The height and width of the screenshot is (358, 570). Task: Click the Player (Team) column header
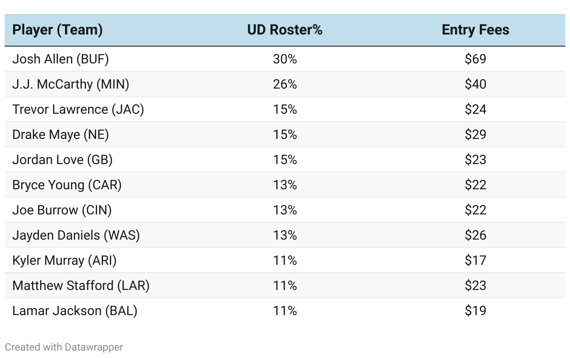click(57, 30)
